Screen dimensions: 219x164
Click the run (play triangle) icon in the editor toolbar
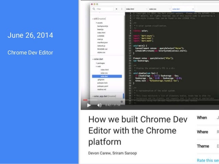[x=116, y=9]
